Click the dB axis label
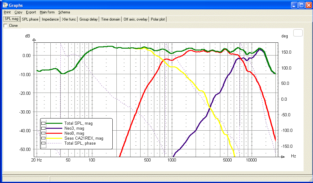The image size is (313, 183). coord(27,36)
